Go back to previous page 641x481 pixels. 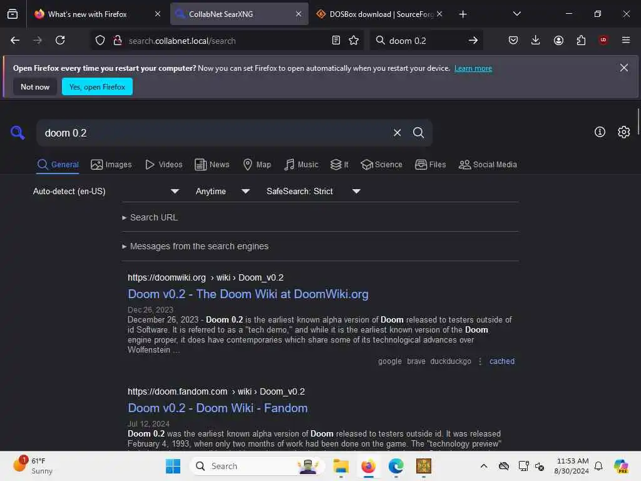pos(15,40)
